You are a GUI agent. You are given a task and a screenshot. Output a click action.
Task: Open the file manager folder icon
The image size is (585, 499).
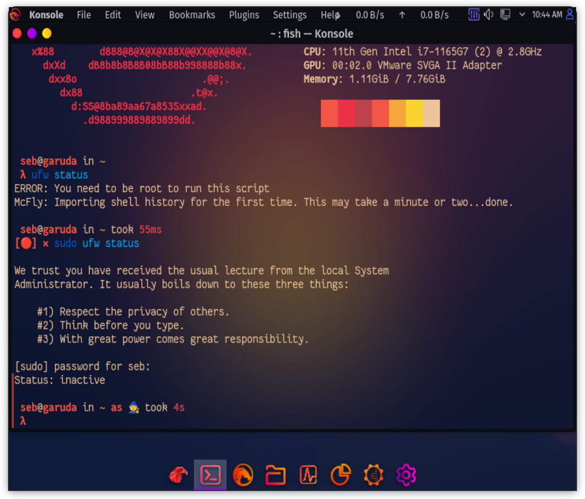(276, 475)
